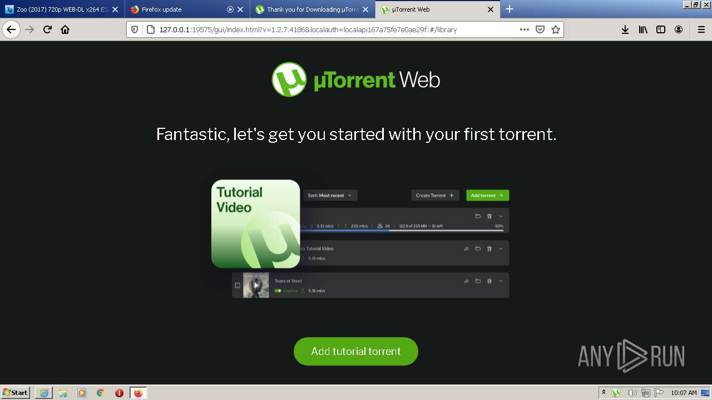Close the Zoo (2017) tab

pos(115,9)
